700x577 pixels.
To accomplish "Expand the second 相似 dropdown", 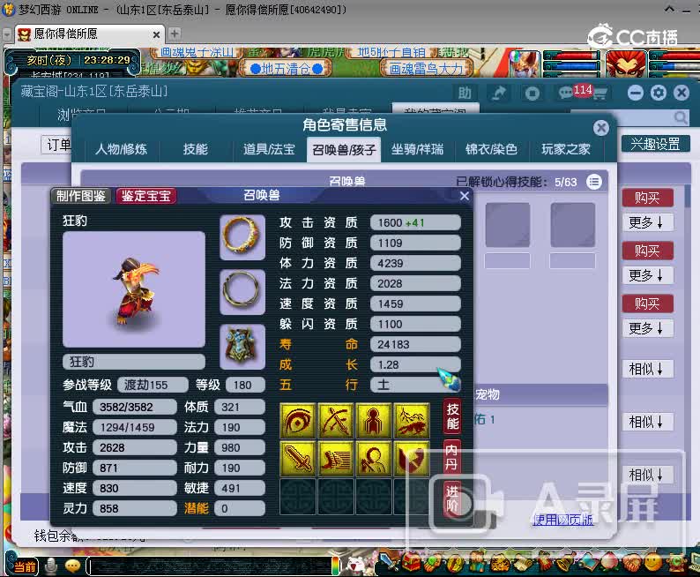I will [x=647, y=422].
